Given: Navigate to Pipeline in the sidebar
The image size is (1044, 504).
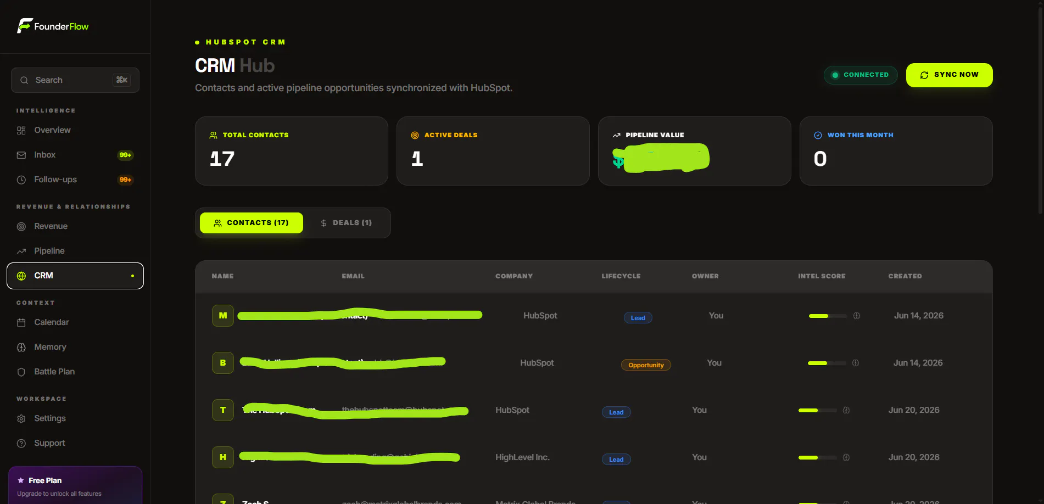Looking at the screenshot, I should point(75,251).
